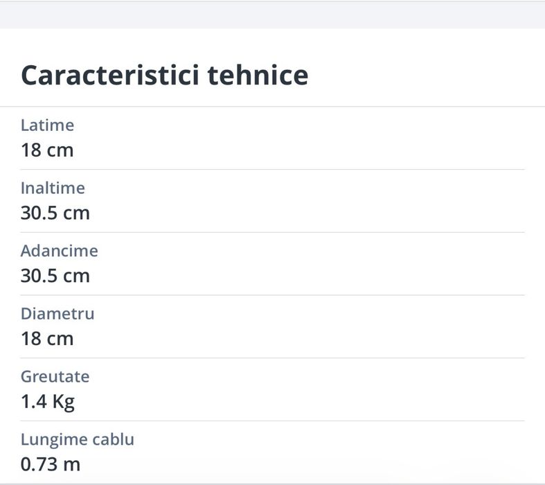Click the Kg unit in Greutate row
Viewport: 545px width, 485px height.
point(64,403)
